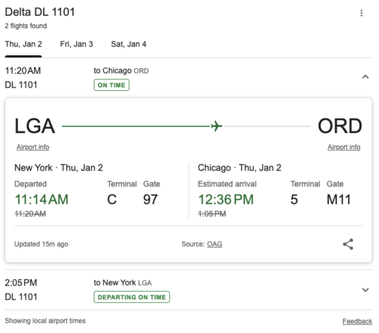Click the ORD airport code
379x333 pixels.
340,126
